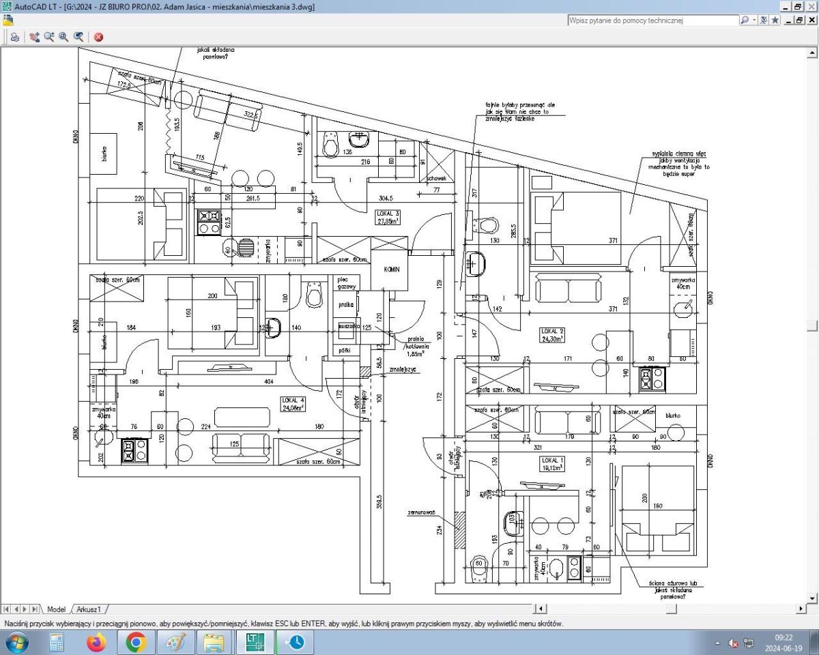Image resolution: width=819 pixels, height=655 pixels.
Task: Click into the help question search field
Action: pyautogui.click(x=652, y=20)
